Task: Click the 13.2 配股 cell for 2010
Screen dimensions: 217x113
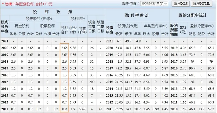Action: [201, 109]
